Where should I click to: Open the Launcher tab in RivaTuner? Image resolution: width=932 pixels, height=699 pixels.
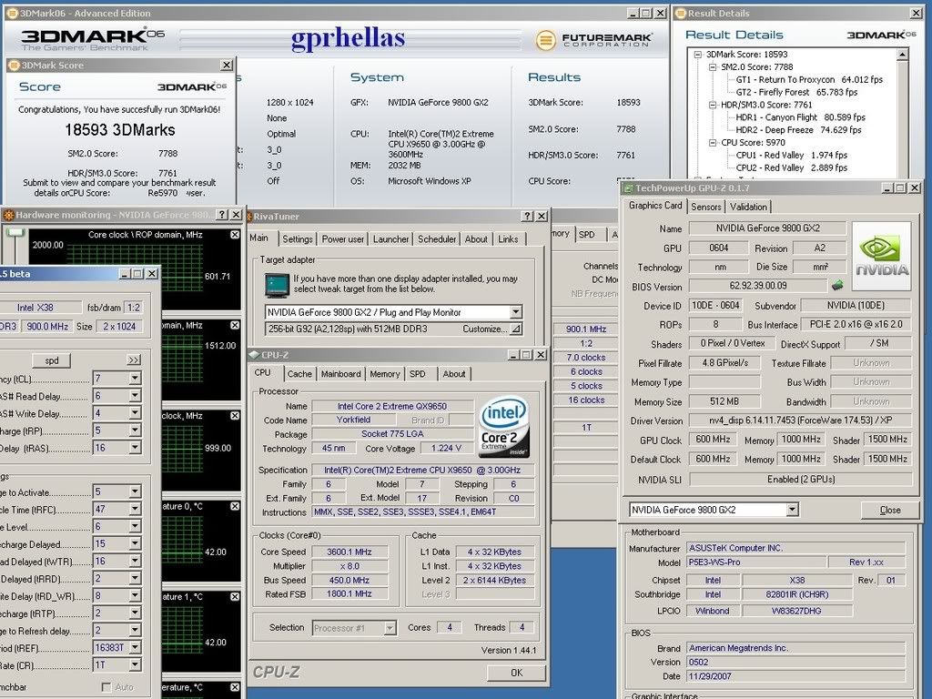(390, 239)
